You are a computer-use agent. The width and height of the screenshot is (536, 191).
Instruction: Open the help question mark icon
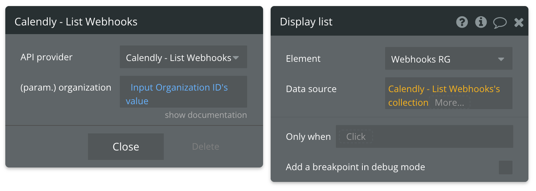(x=462, y=22)
